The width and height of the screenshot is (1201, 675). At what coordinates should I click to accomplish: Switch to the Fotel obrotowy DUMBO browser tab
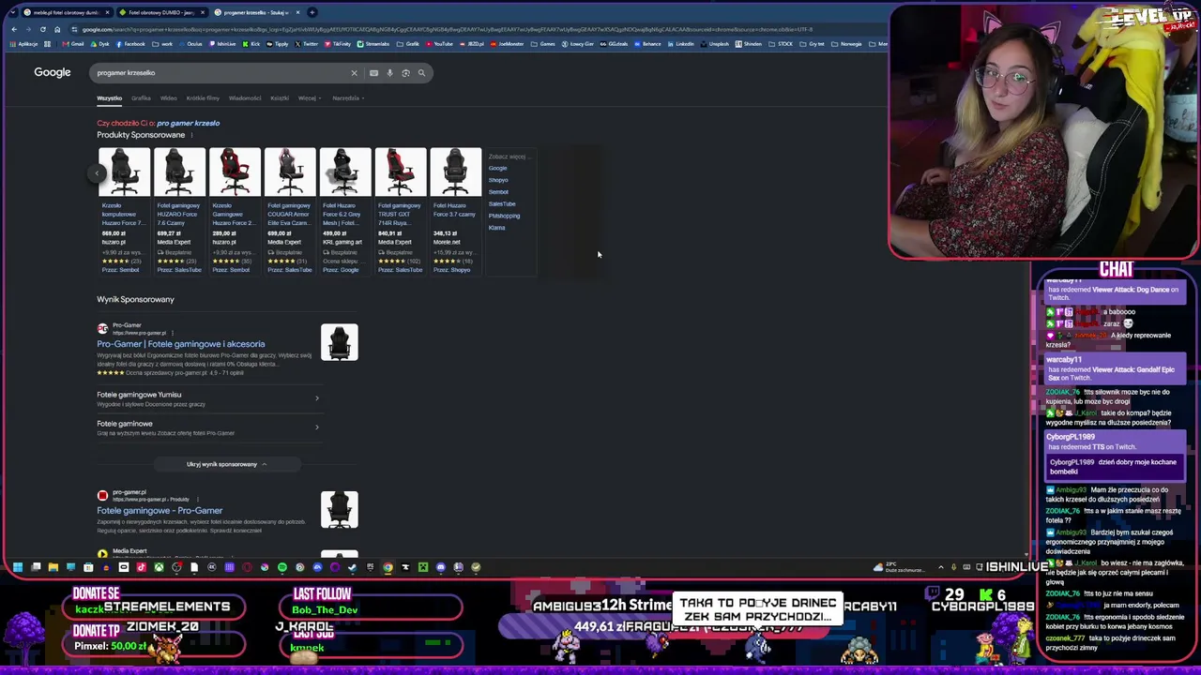(x=160, y=12)
